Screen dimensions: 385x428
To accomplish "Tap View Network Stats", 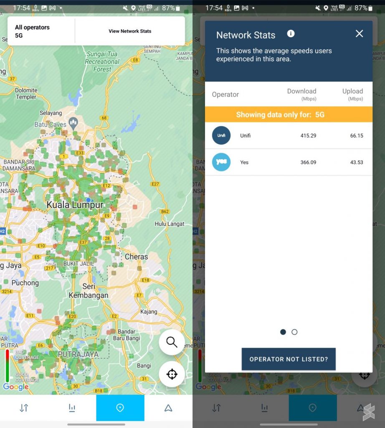I will (x=130, y=31).
